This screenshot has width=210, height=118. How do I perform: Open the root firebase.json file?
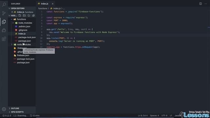(x=23, y=55)
